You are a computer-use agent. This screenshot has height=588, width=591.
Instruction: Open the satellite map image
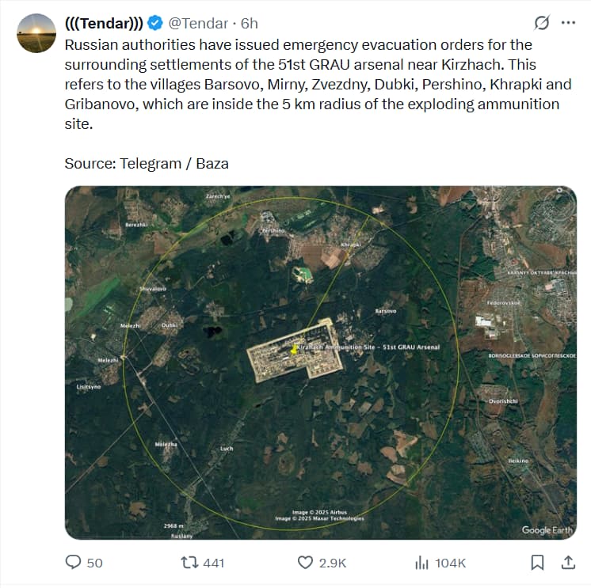[x=321, y=362]
